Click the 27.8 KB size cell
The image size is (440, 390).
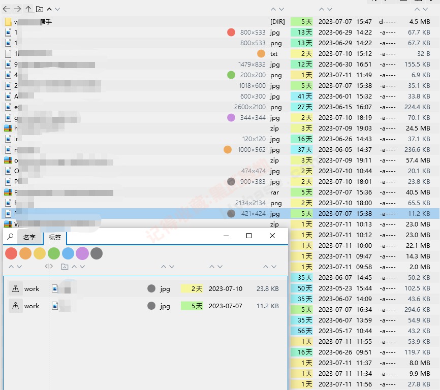coord(419,384)
